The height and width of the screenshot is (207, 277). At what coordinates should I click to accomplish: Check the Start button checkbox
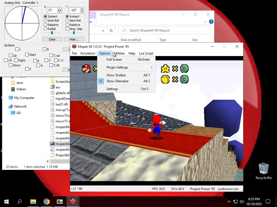tap(27, 54)
